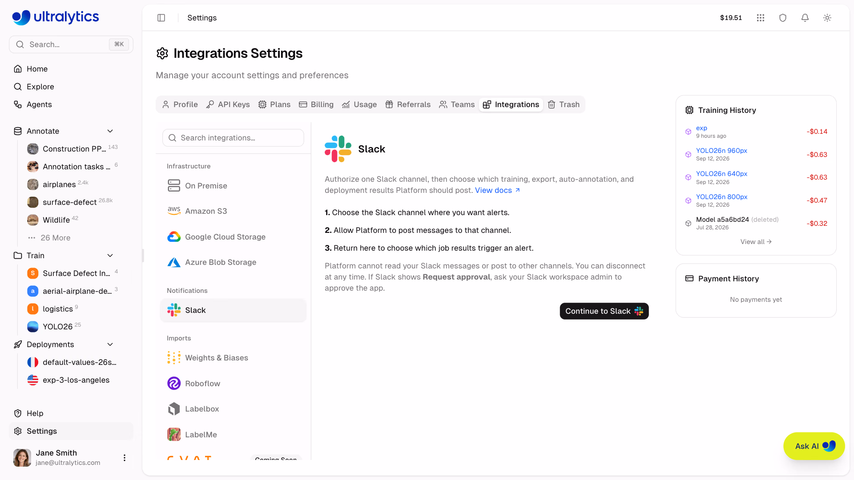Open the Ask AI assistant

(814, 446)
